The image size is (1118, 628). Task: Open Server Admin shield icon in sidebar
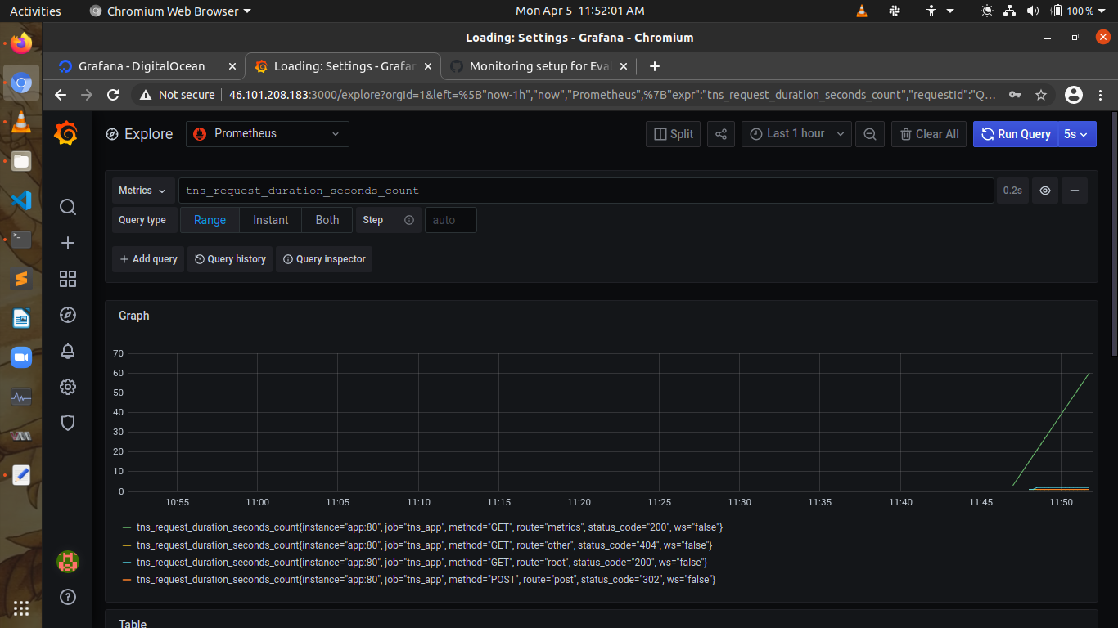click(68, 423)
